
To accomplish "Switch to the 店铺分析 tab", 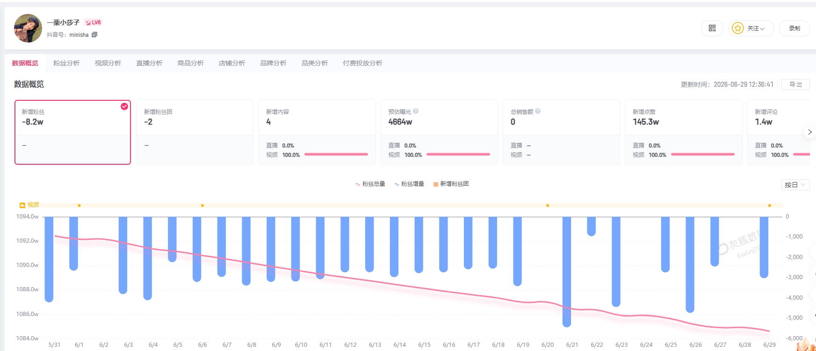I will 232,63.
